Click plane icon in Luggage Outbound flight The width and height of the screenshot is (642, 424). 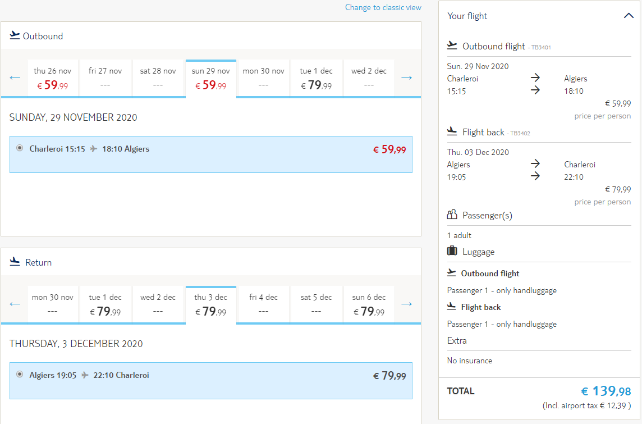click(451, 272)
